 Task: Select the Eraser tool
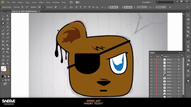[7, 34]
